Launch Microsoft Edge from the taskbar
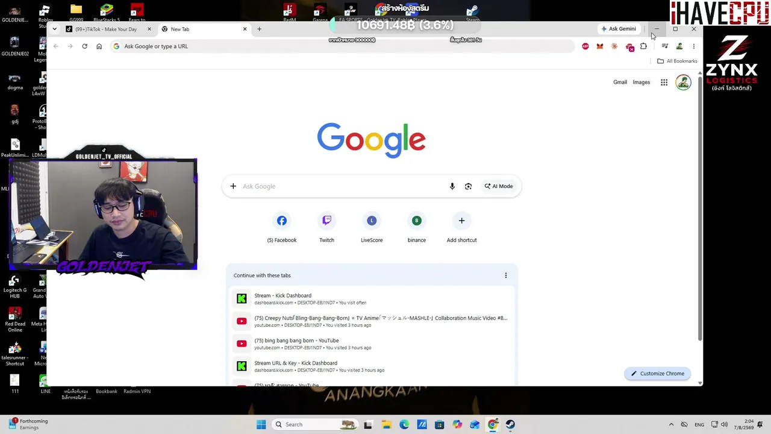This screenshot has width=771, height=434. 404,424
